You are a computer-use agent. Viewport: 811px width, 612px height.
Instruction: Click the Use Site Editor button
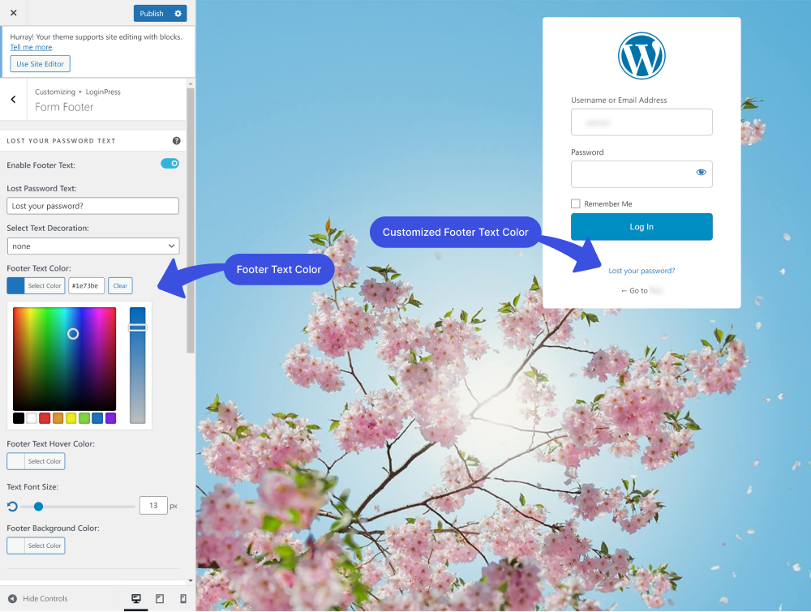pyautogui.click(x=41, y=64)
